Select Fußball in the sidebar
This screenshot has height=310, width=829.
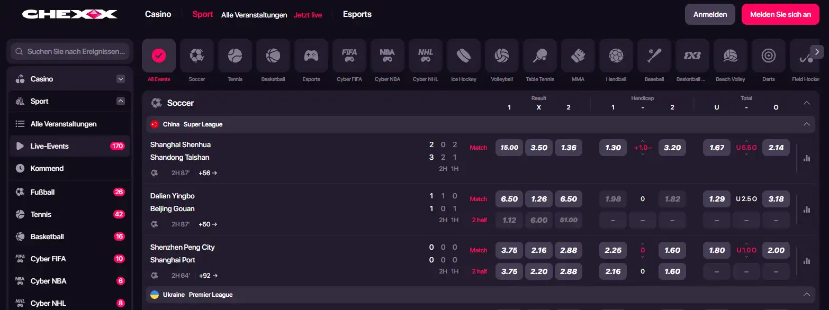click(70, 192)
